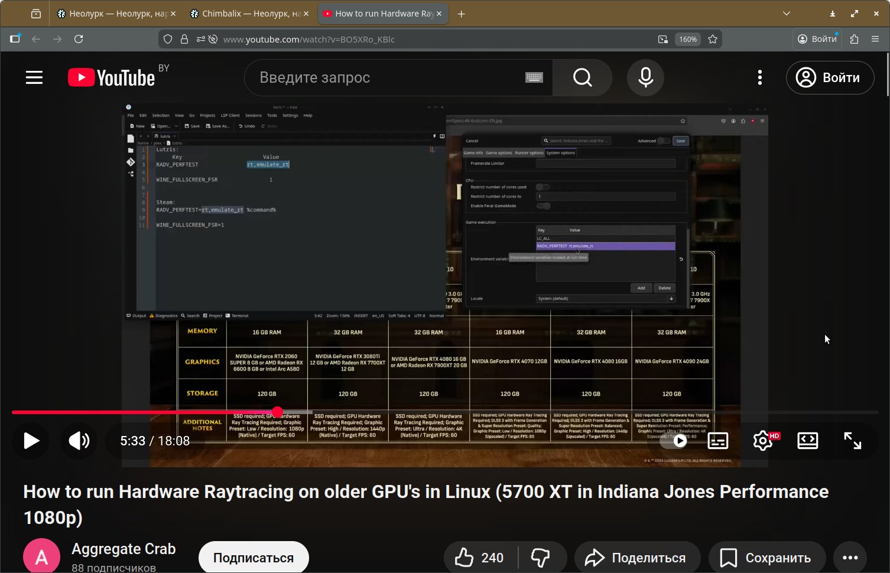The height and width of the screenshot is (573, 890).
Task: Toggle subtitles in the video player
Action: [717, 441]
